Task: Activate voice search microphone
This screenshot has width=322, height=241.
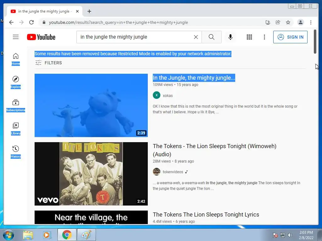Action: (x=230, y=37)
